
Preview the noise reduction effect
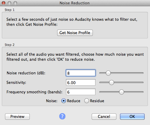pos(17,116)
